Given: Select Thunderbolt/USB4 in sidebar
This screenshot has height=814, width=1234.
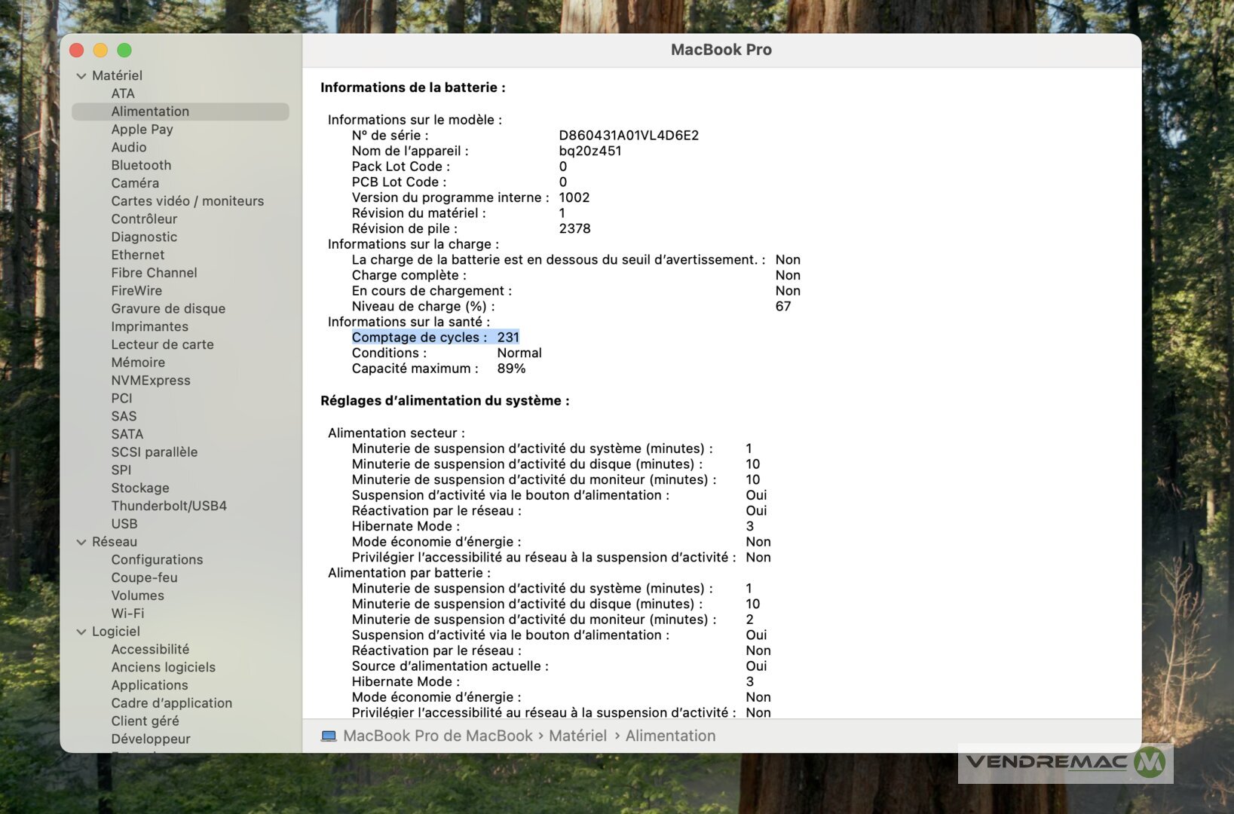Looking at the screenshot, I should point(169,506).
